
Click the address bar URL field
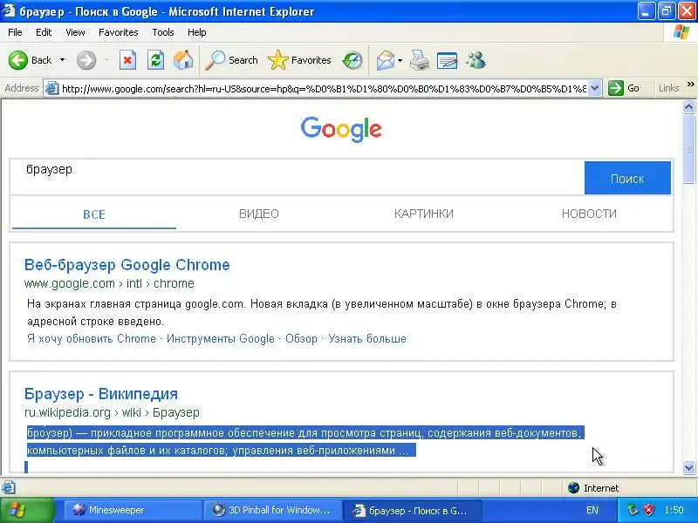tap(324, 89)
